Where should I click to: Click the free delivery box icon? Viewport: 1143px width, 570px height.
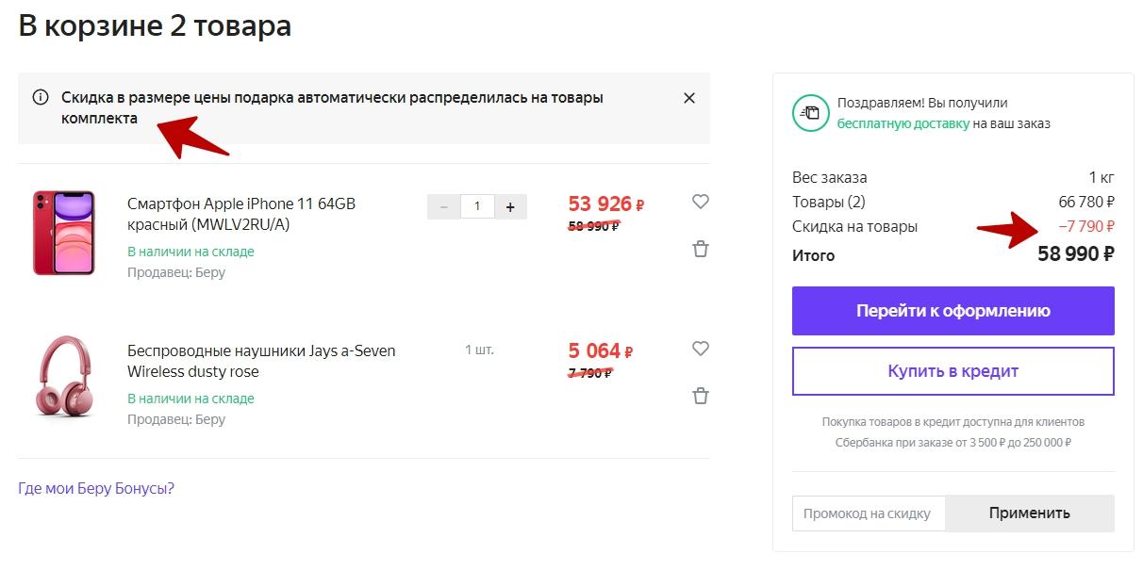(809, 113)
